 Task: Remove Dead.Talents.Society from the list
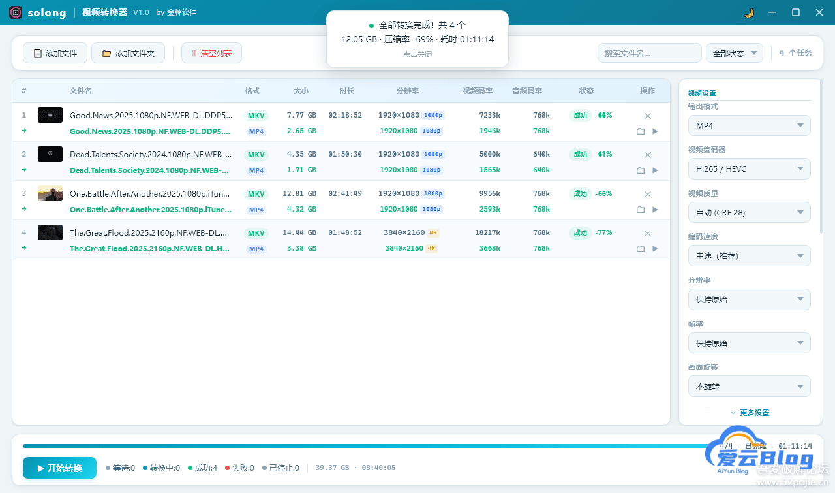[648, 155]
